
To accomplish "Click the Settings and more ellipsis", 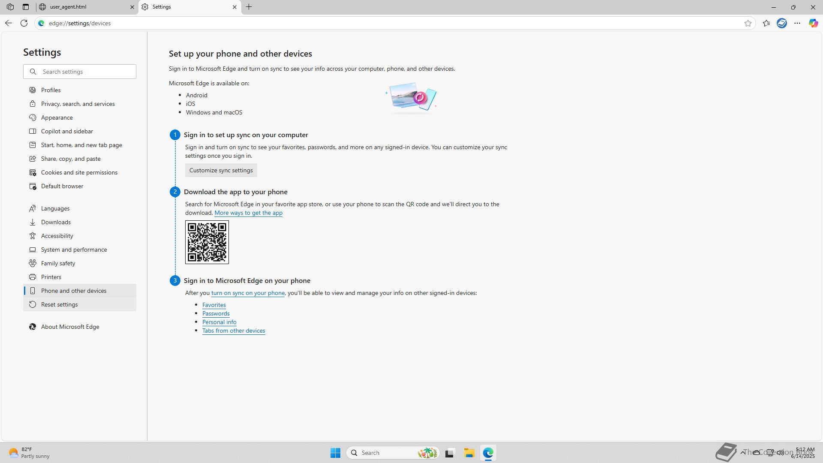I will point(797,23).
